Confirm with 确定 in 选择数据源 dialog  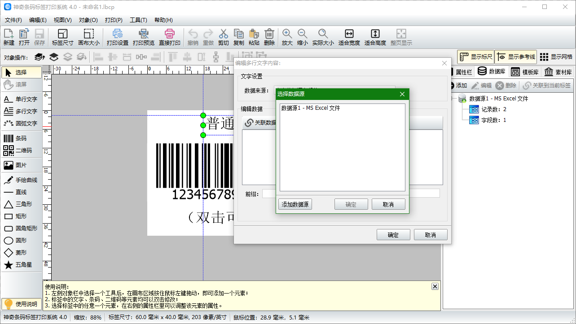pos(351,204)
